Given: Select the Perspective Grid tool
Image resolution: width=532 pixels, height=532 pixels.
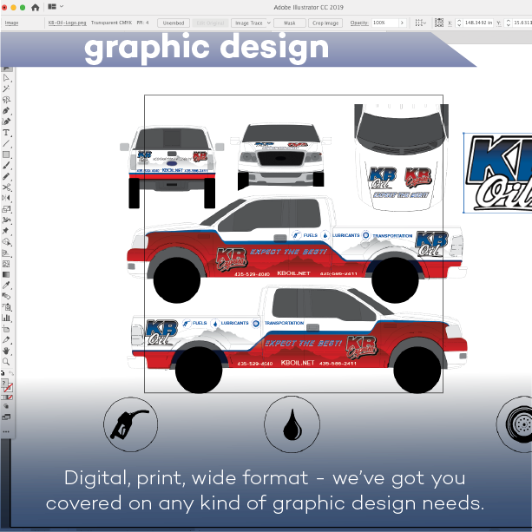Looking at the screenshot, I should coord(6,253).
